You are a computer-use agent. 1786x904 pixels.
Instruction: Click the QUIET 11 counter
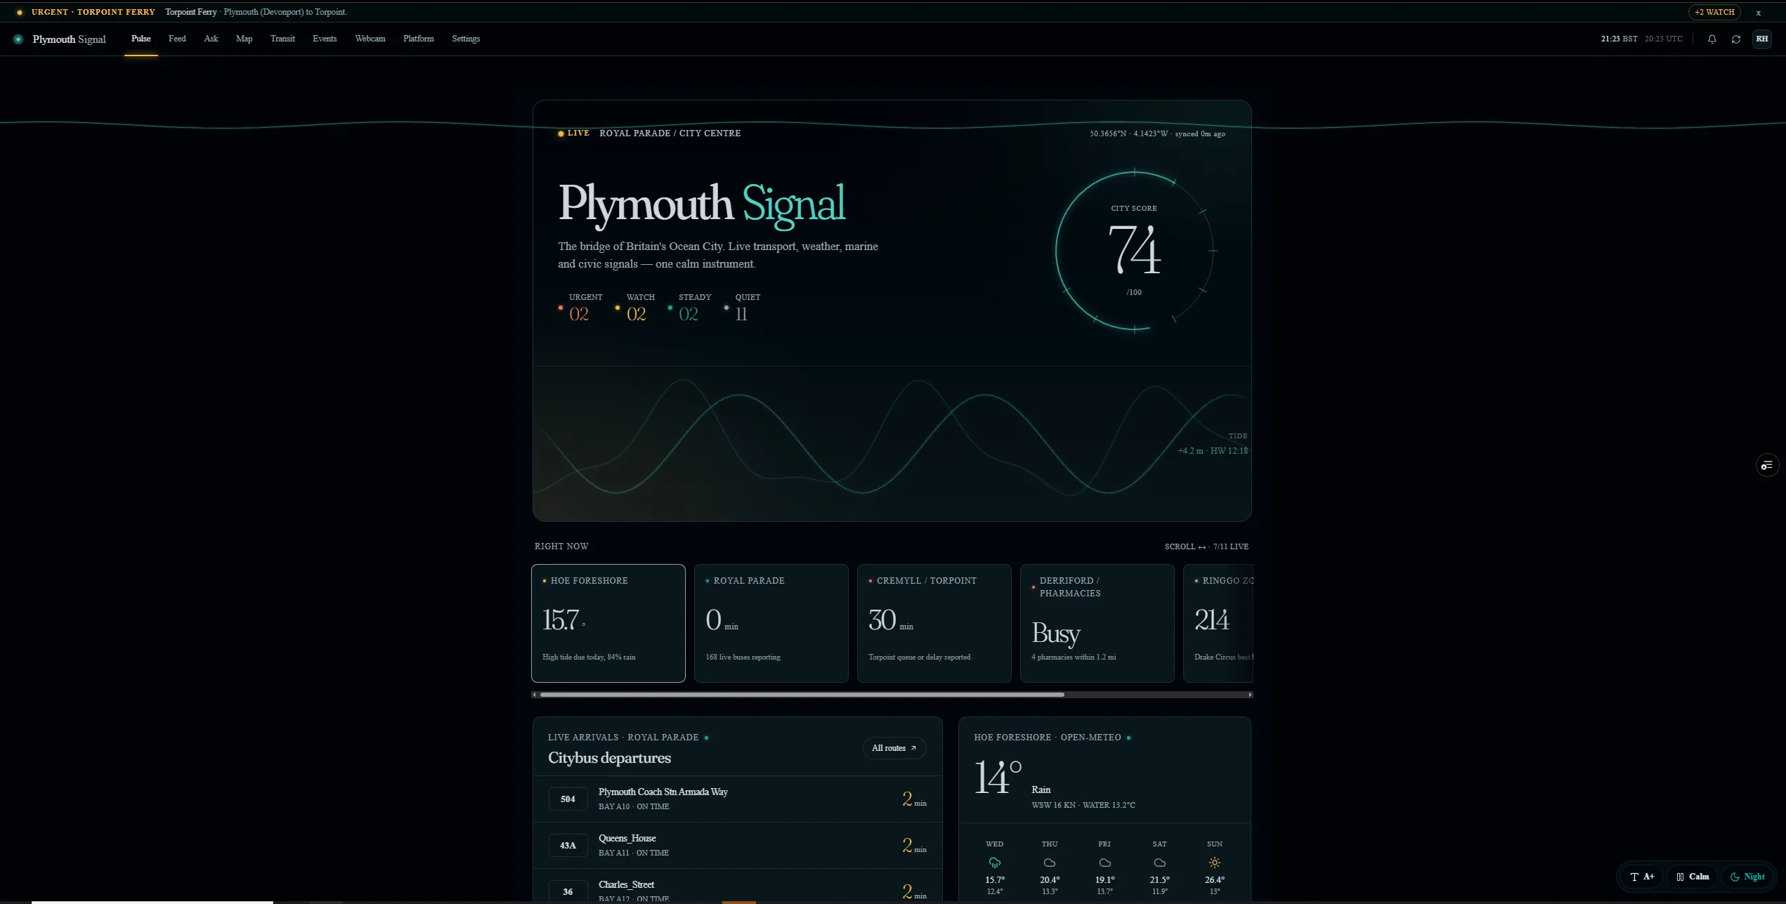743,308
